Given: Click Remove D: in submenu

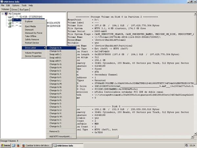Looking at the screenshot, I should point(55,132).
